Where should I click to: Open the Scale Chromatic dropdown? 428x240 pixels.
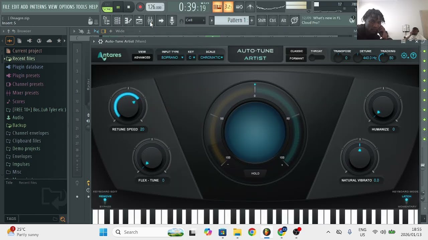(x=212, y=57)
